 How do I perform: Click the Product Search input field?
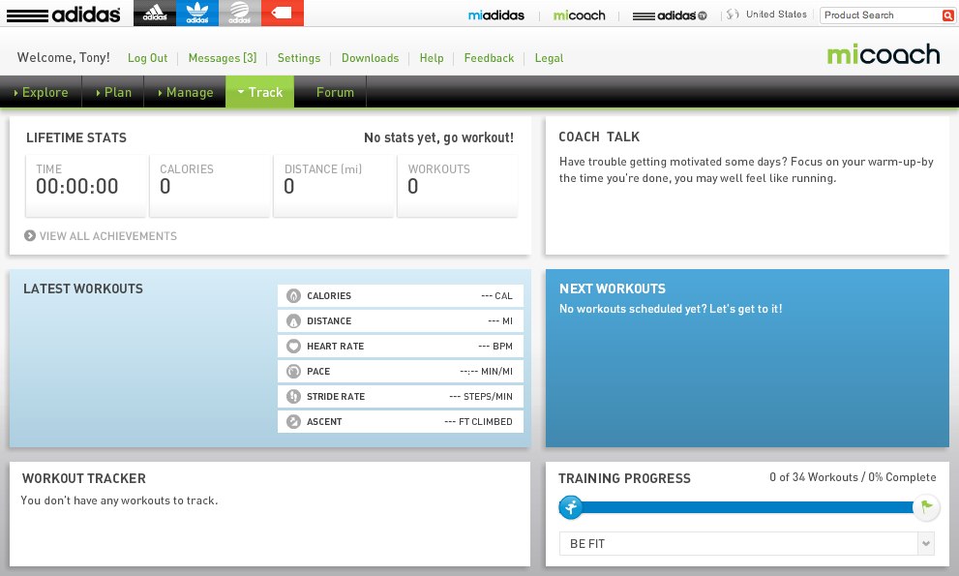(881, 15)
